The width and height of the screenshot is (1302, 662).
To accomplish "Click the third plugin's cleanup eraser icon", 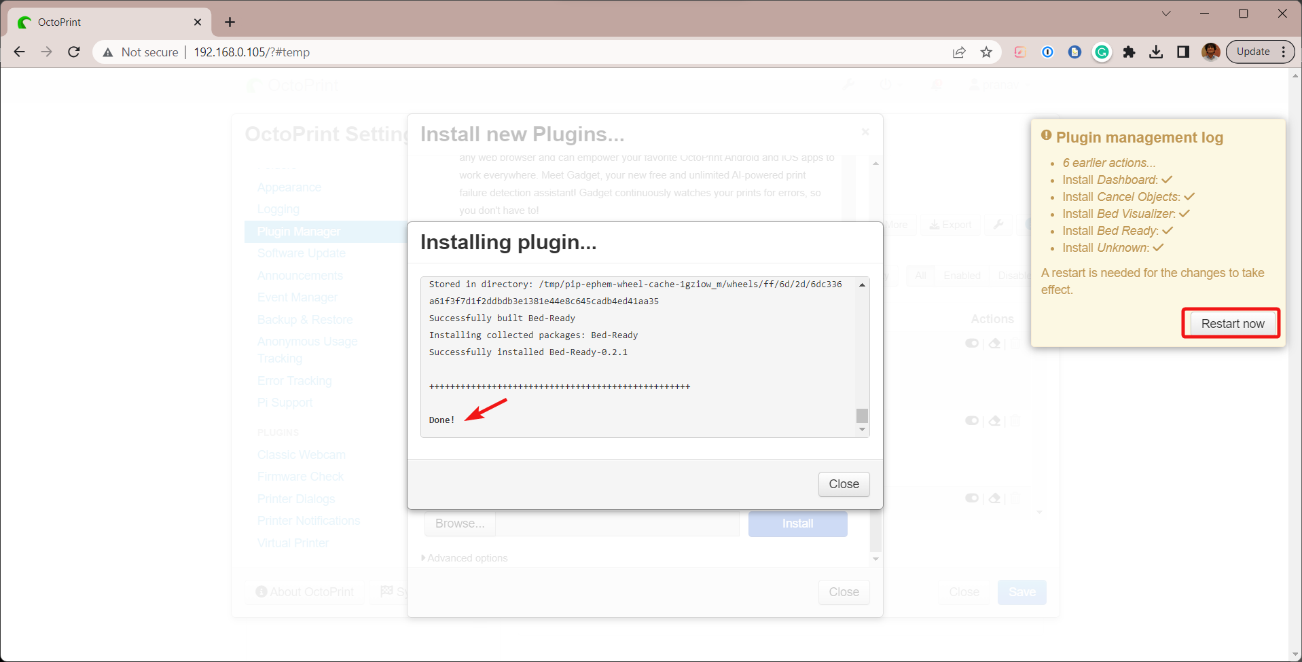I will pyautogui.click(x=994, y=498).
